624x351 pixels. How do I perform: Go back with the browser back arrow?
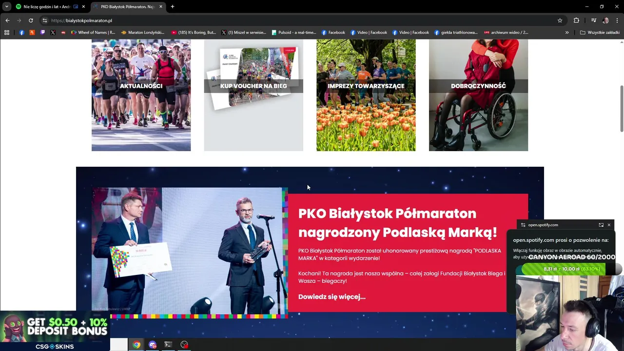pos(7,20)
